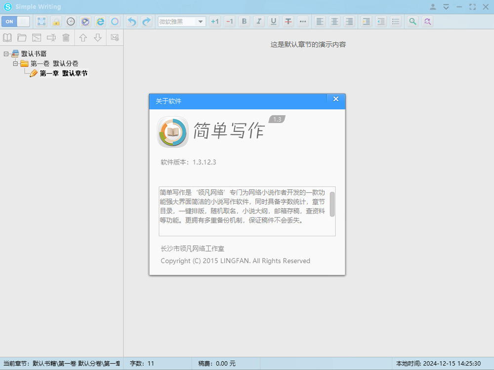Click the new volume folder icon
This screenshot has height=370, width=494.
(x=22, y=38)
